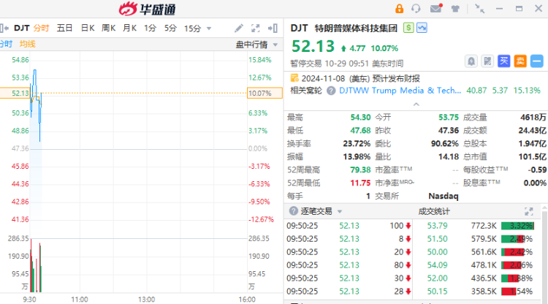Open the 15分 interval dropdown arrow

209,28
